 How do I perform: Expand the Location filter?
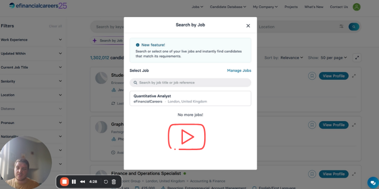(x=31, y=95)
